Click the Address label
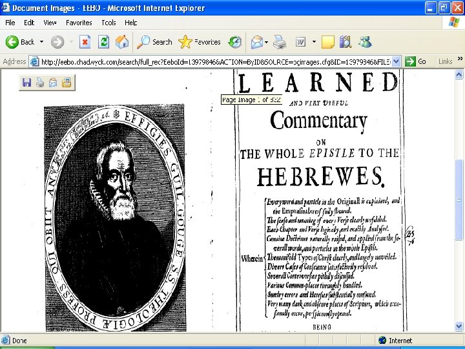This screenshot has height=349, width=465. pyautogui.click(x=14, y=62)
